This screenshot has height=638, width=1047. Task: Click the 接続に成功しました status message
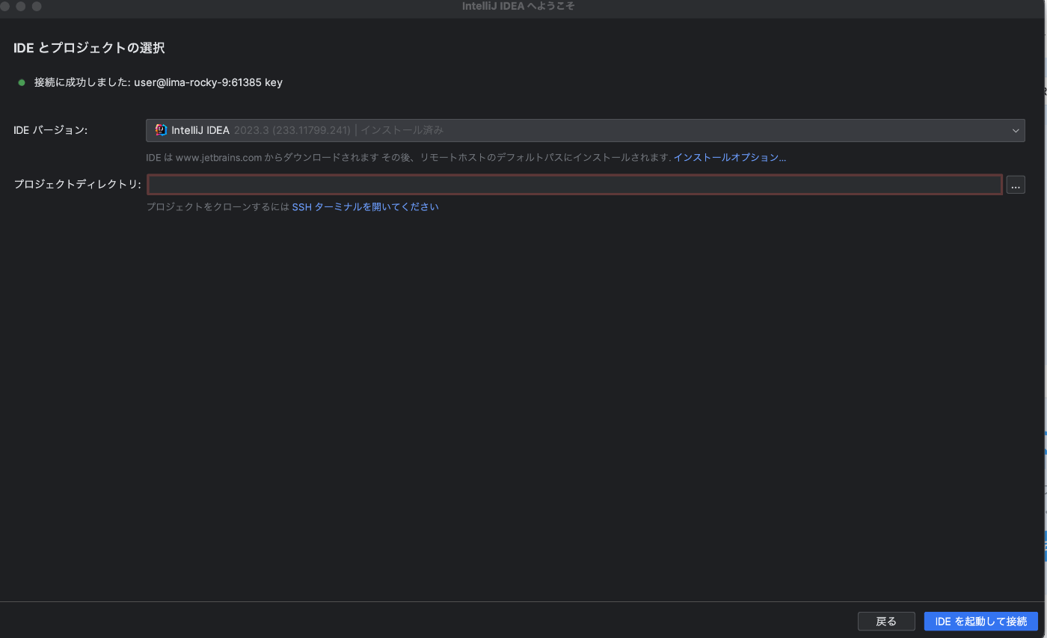pos(82,82)
